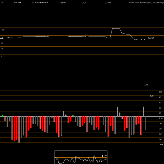The height and width of the screenshot is (164, 164).
Task: Click the 0.87 value under MR
Action: [x=152, y=96]
